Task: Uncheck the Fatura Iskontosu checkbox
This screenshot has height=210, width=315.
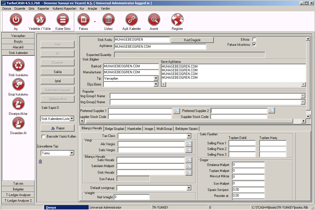Action: [x=254, y=44]
